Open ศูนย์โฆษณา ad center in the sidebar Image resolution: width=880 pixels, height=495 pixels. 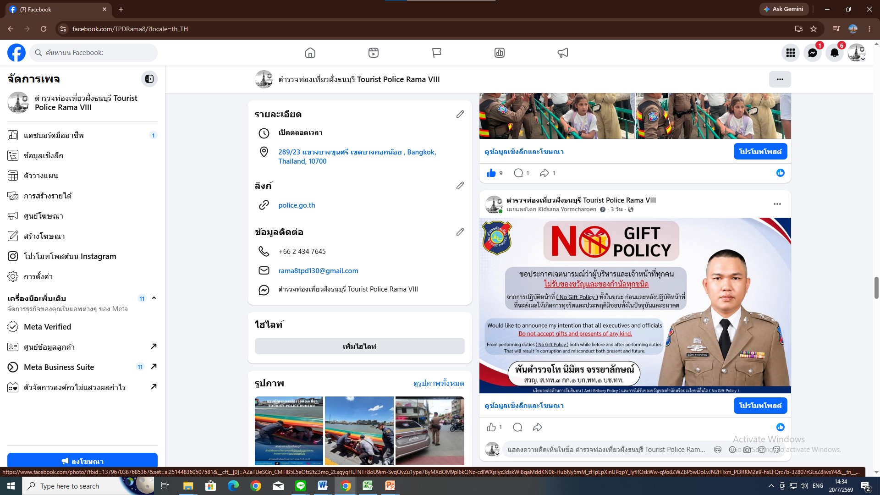[x=82, y=216]
